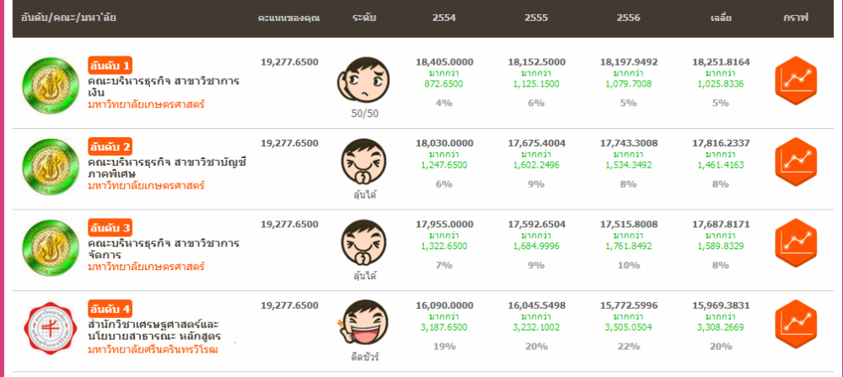Click the Kasetsart University logo in rank 1
This screenshot has height=377, width=843.
tap(48, 84)
